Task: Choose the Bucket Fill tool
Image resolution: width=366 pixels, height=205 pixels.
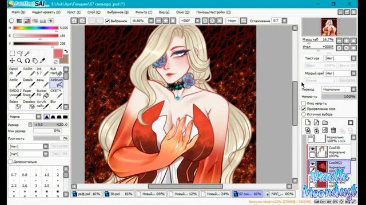Action: point(42,93)
